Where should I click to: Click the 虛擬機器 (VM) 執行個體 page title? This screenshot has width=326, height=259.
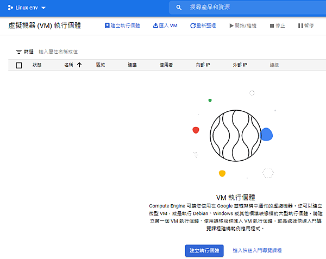[x=45, y=26]
